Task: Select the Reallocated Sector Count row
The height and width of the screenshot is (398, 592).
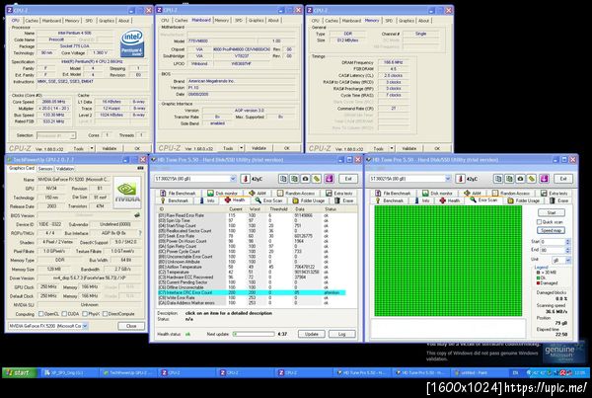Action: 252,230
